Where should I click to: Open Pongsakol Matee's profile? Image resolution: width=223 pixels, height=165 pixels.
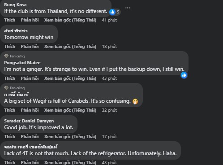point(22,63)
